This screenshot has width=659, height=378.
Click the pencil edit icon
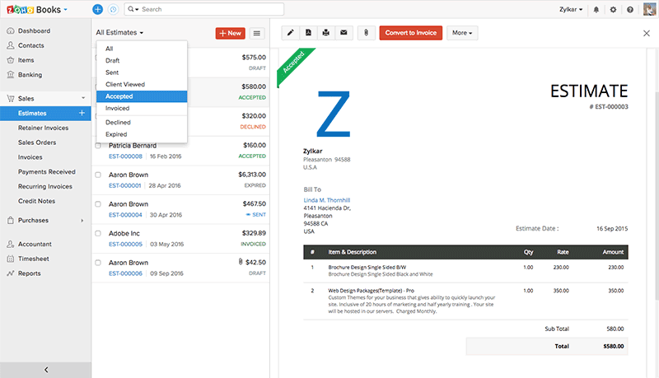[x=291, y=33]
